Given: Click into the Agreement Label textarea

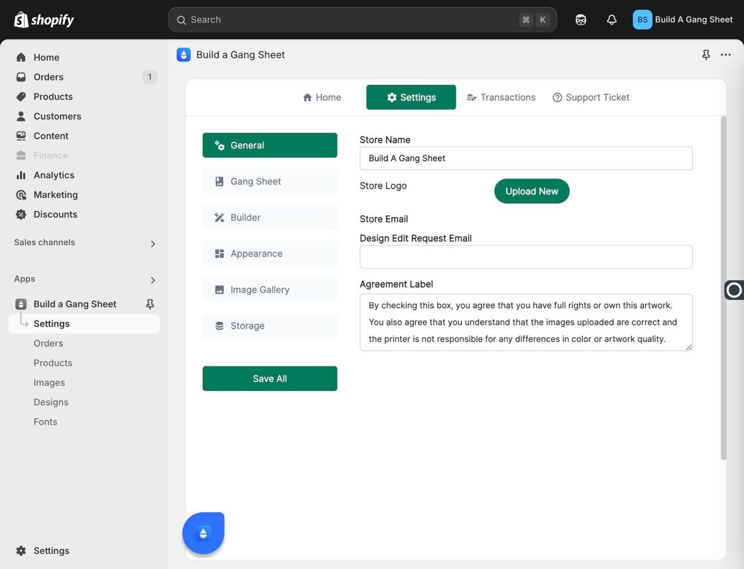Looking at the screenshot, I should point(525,323).
